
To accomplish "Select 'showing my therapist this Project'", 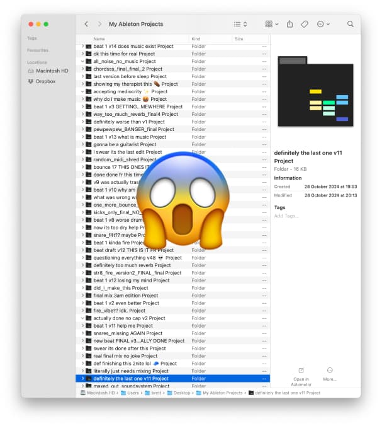I will [x=173, y=84].
